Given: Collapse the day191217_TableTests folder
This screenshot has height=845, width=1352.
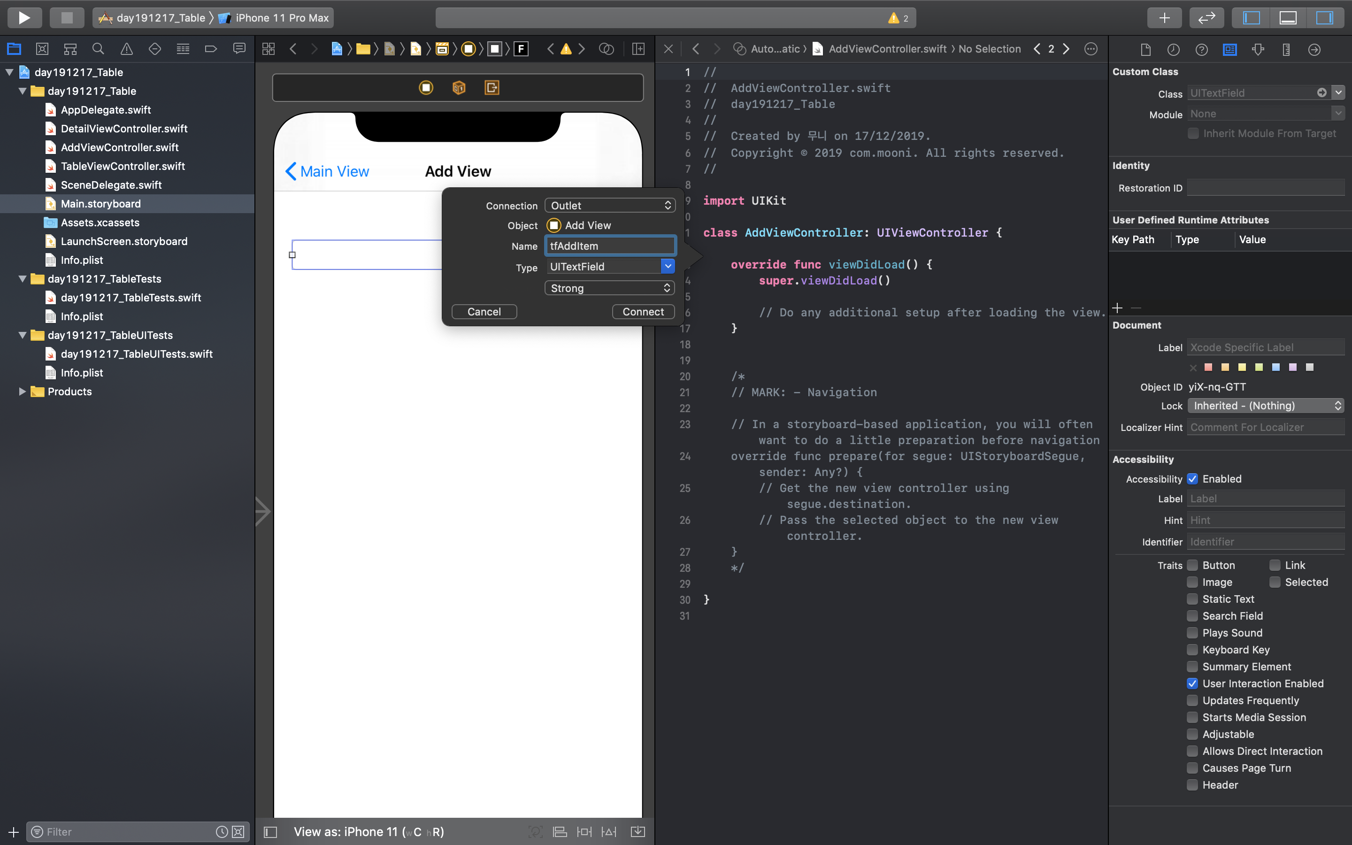Looking at the screenshot, I should 23,279.
